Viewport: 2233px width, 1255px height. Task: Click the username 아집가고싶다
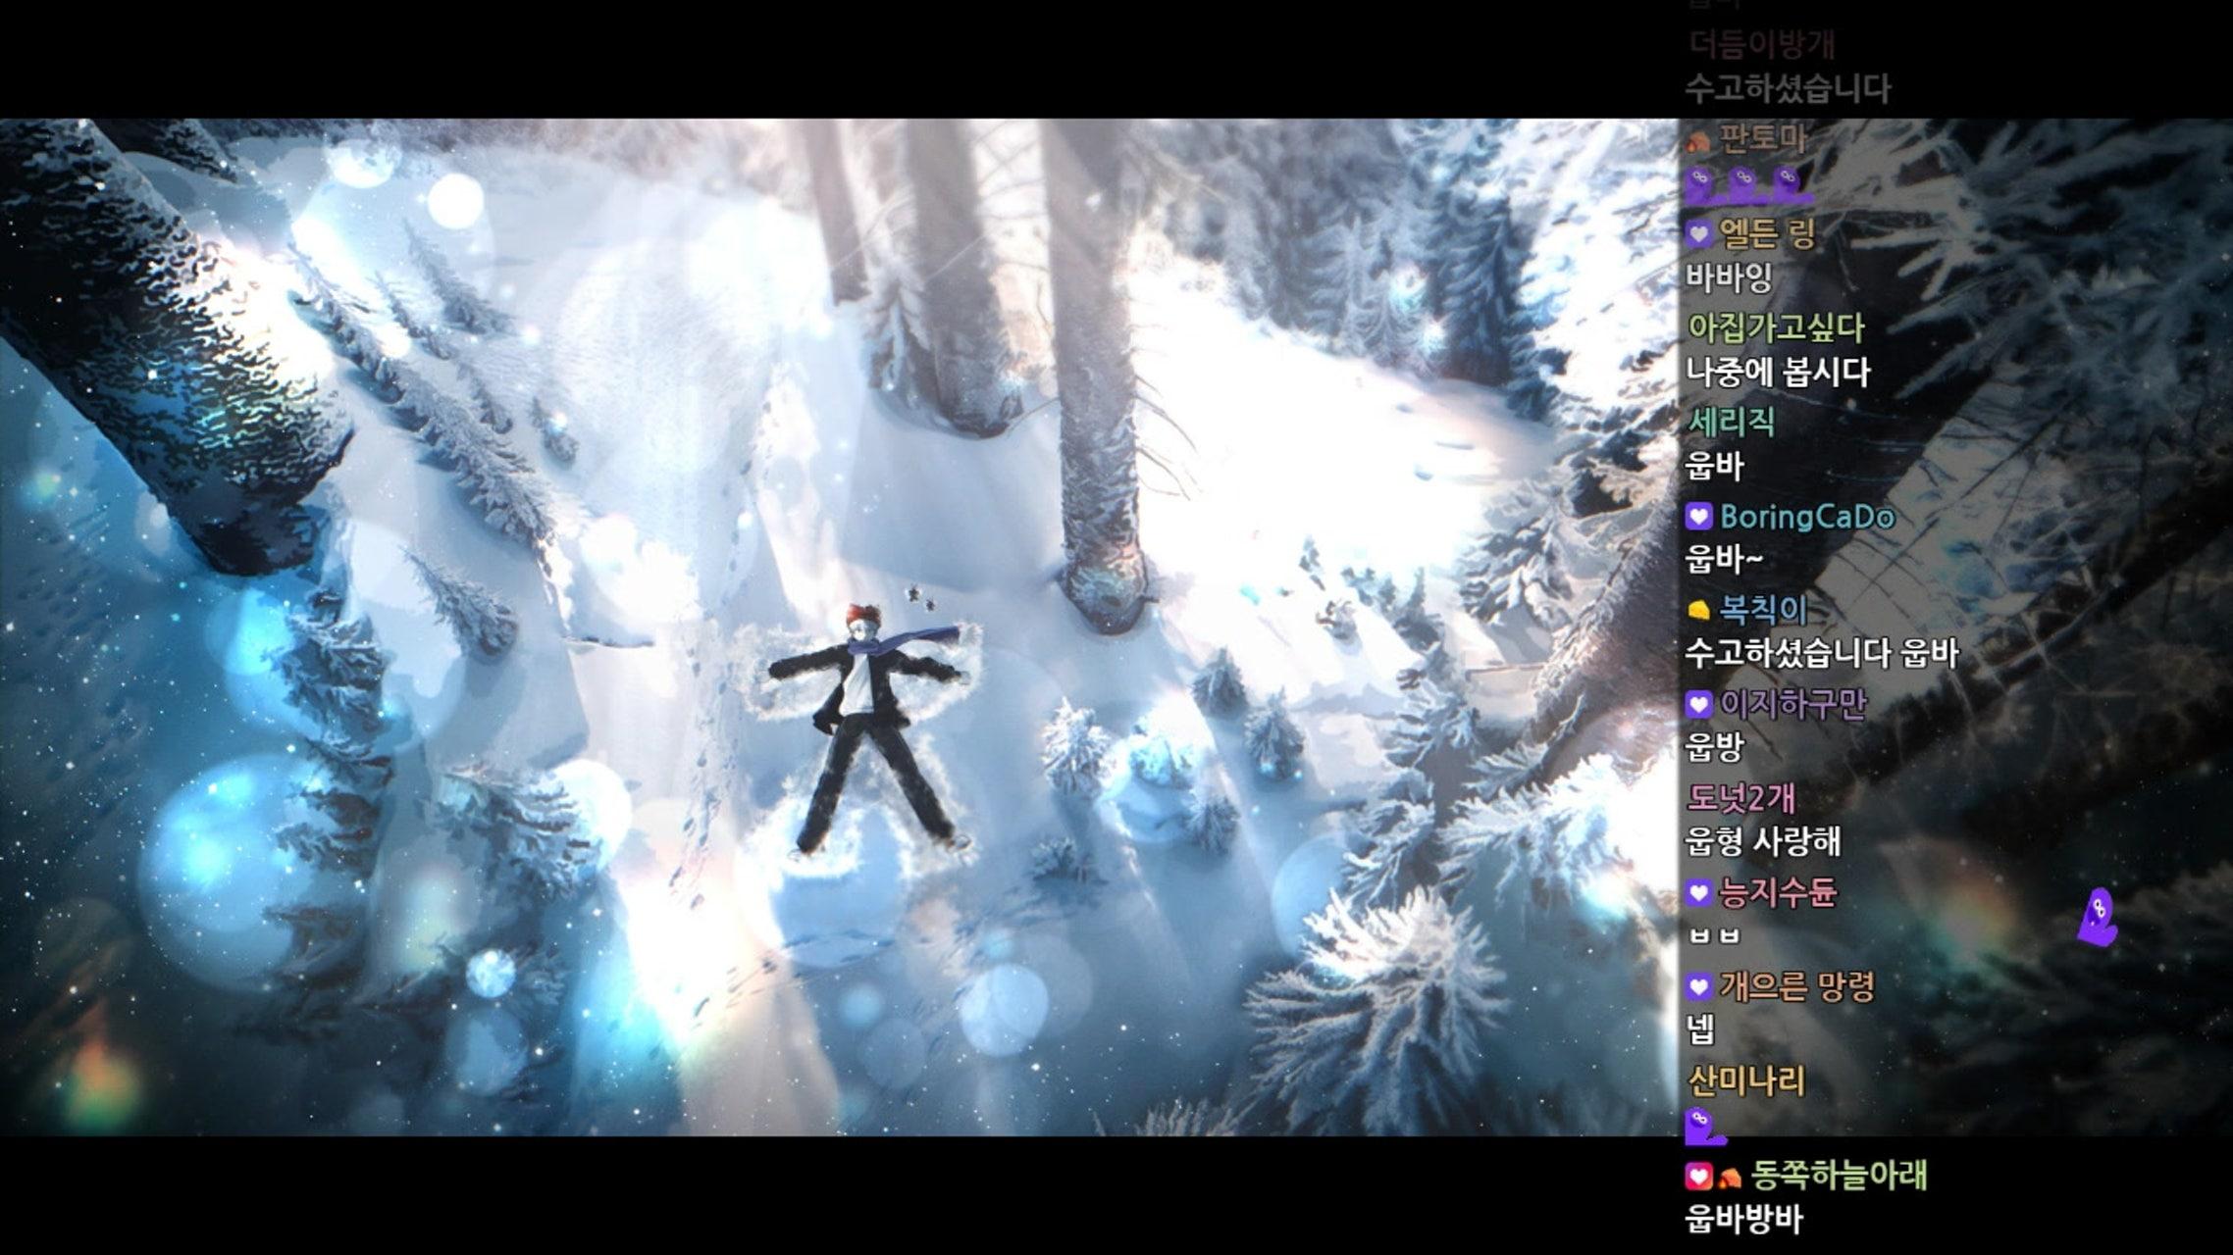(1775, 327)
